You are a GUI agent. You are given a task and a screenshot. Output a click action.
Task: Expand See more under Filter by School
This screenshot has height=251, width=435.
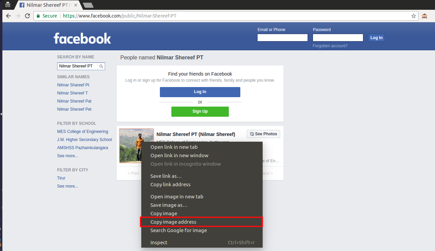click(68, 156)
